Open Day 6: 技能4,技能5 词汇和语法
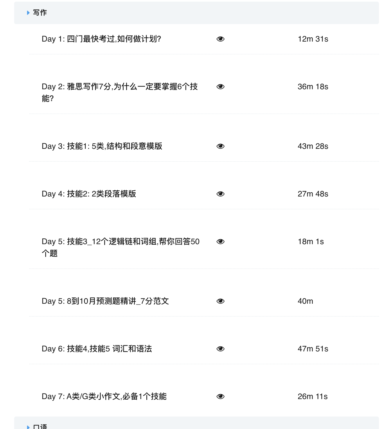Image resolution: width=392 pixels, height=429 pixels. coord(97,349)
